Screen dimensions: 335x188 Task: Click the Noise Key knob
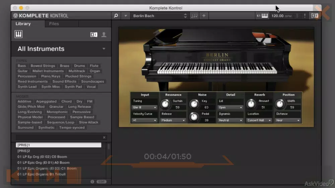tap(194, 104)
